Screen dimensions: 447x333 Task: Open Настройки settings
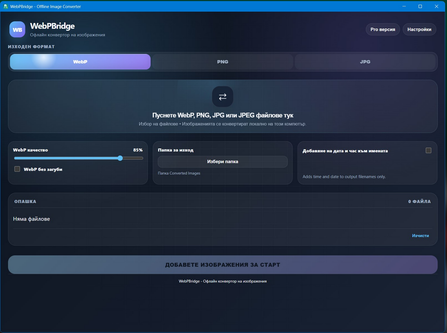(x=419, y=29)
